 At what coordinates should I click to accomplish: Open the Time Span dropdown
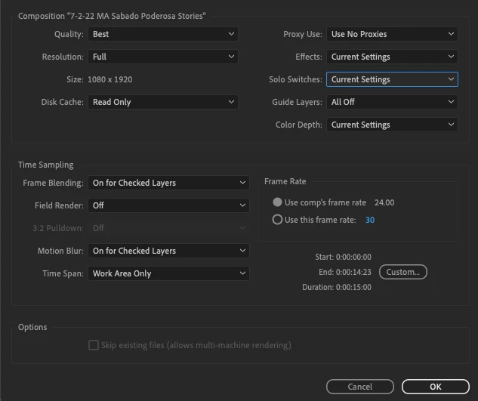(168, 273)
